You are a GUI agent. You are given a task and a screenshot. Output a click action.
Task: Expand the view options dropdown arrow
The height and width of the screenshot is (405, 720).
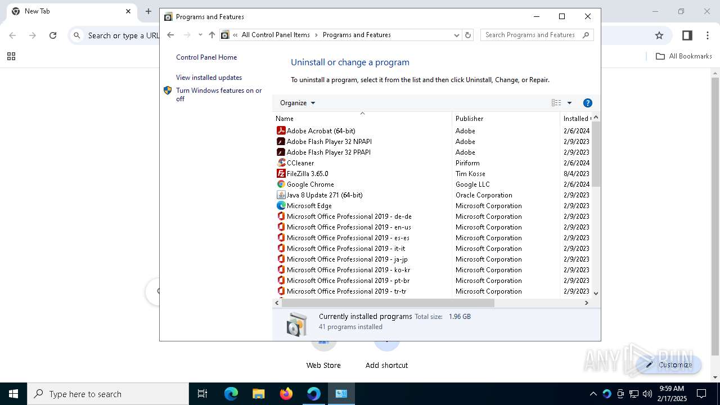click(569, 103)
